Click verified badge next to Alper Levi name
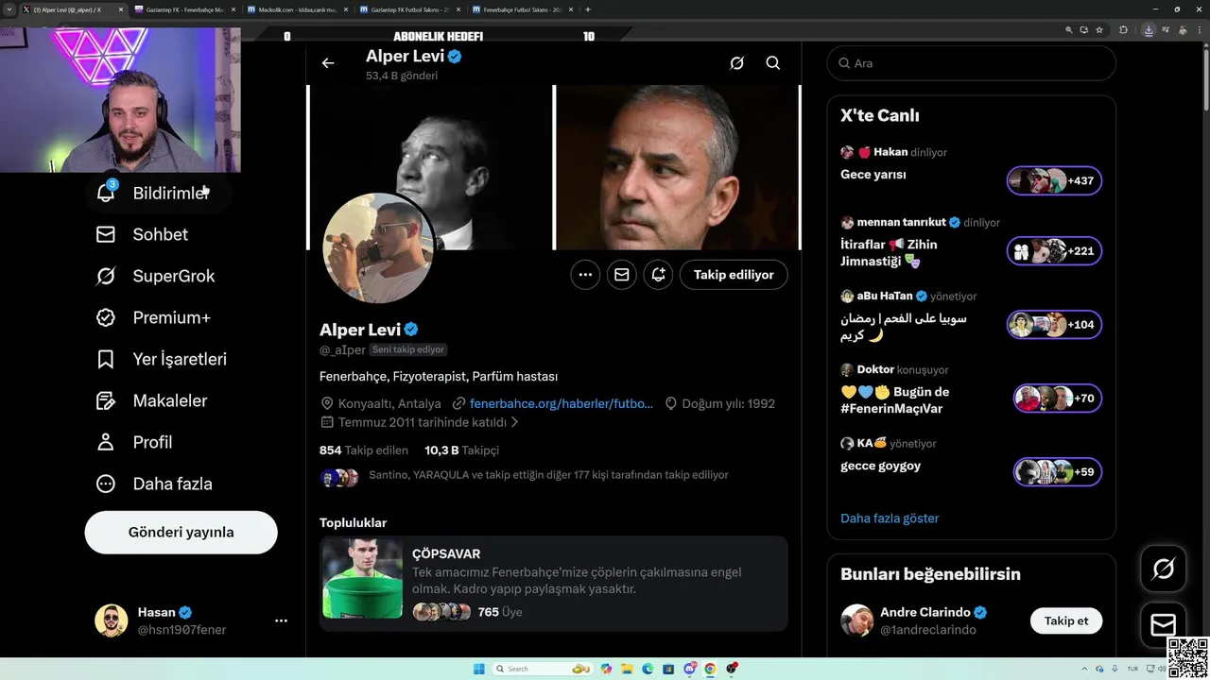The width and height of the screenshot is (1210, 680). click(x=411, y=330)
